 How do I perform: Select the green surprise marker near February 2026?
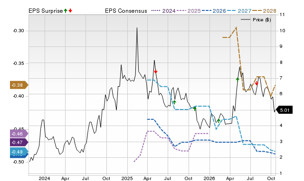coord(218,121)
